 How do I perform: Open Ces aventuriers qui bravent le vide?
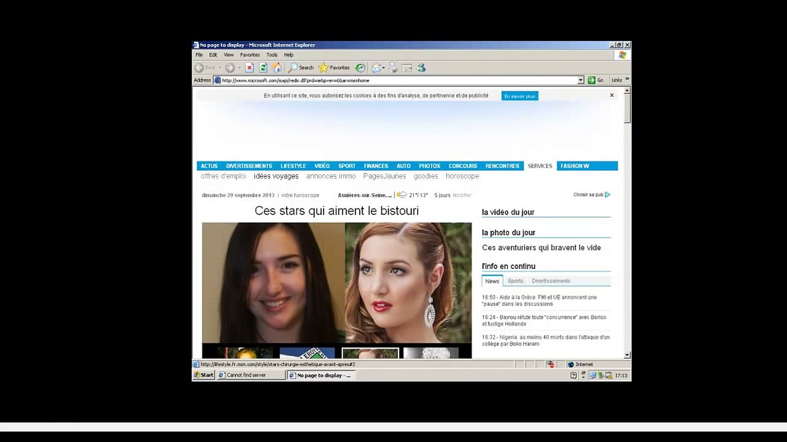tap(541, 248)
